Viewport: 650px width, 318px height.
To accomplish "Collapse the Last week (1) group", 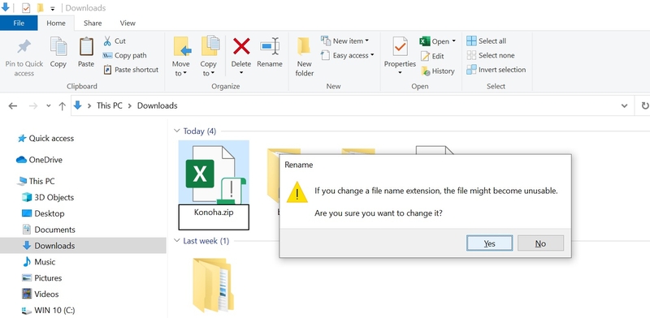I will [x=177, y=241].
